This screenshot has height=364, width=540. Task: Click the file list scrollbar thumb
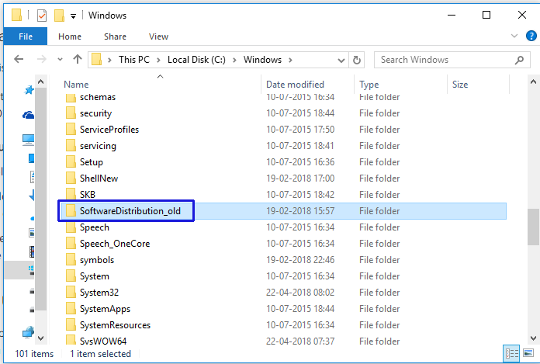coord(534,227)
